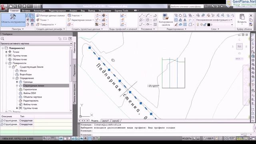Click the New drawing quick-access icon
Image resolution: width=256 pixels, height=144 pixels.
pyautogui.click(x=11, y=6)
